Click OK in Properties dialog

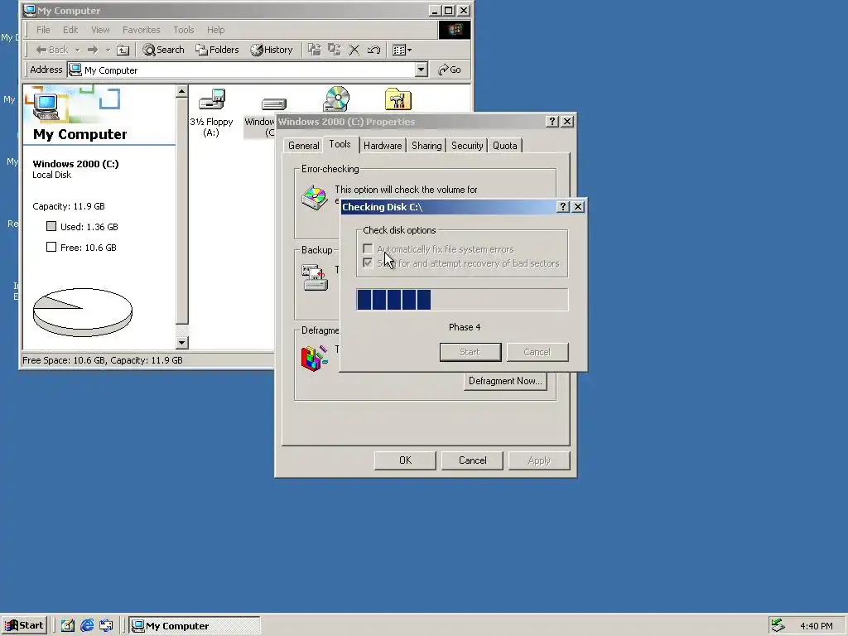tap(405, 460)
